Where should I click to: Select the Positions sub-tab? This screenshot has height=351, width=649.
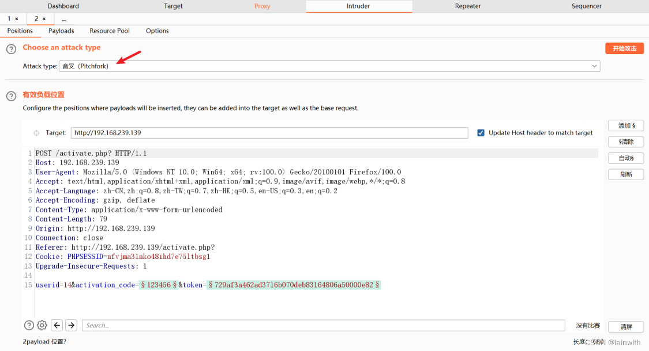[20, 31]
